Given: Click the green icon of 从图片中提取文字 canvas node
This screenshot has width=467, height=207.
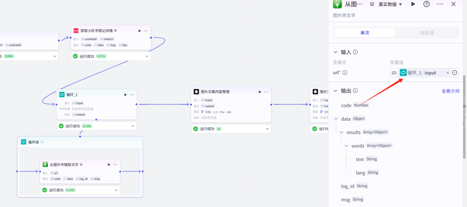Looking at the screenshot, I should point(45,164).
